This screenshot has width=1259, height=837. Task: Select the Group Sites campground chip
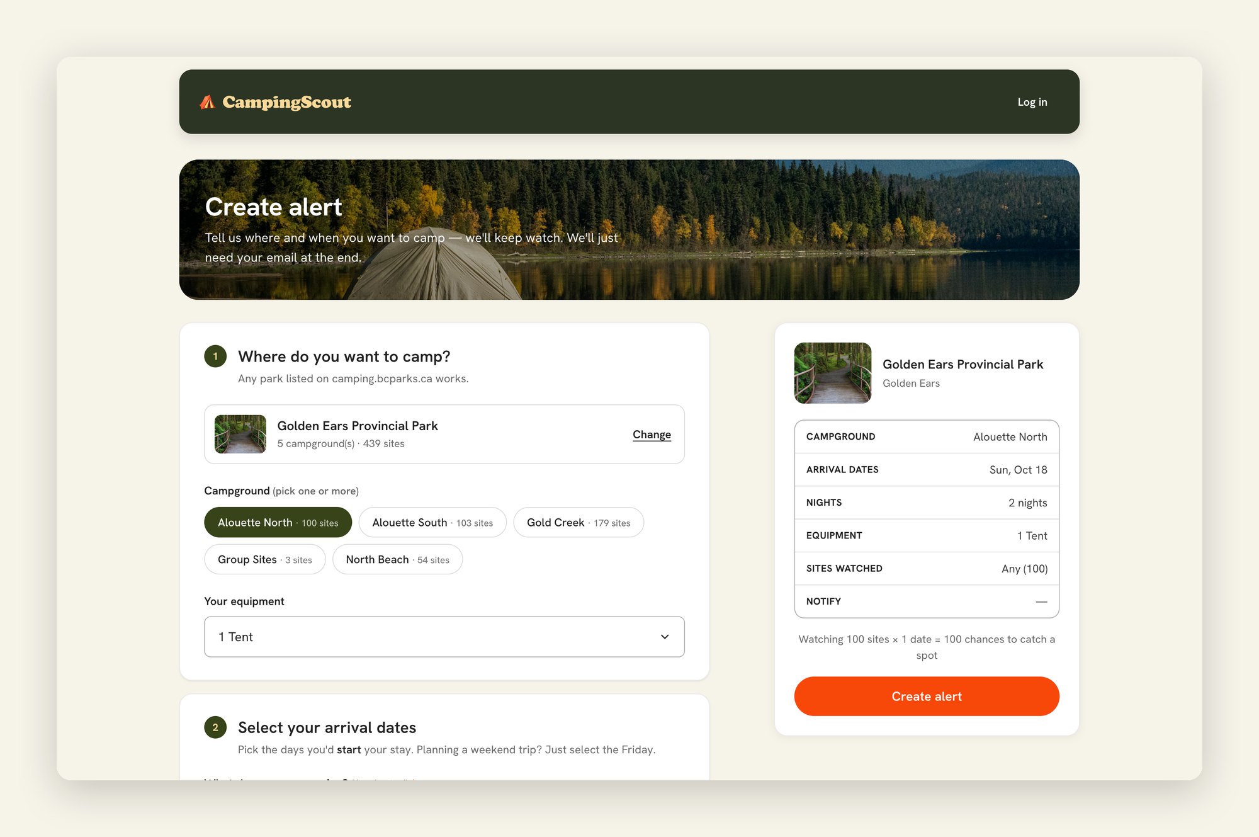click(265, 559)
